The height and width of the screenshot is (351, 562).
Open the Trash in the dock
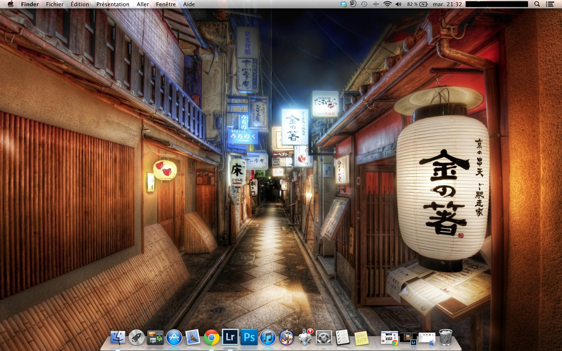445,337
